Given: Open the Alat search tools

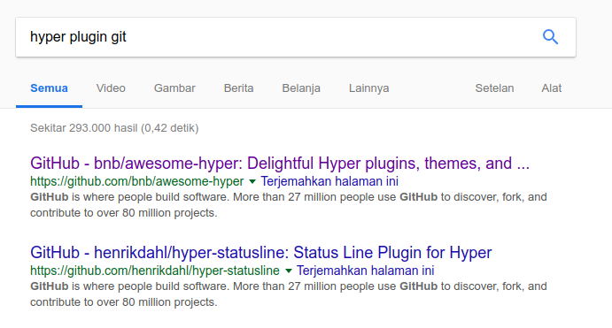Looking at the screenshot, I should point(551,88).
